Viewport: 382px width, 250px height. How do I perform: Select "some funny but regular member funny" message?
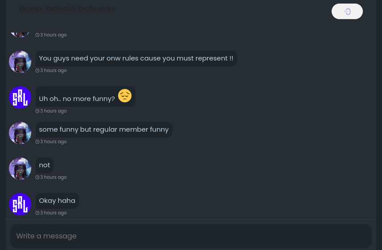click(103, 129)
